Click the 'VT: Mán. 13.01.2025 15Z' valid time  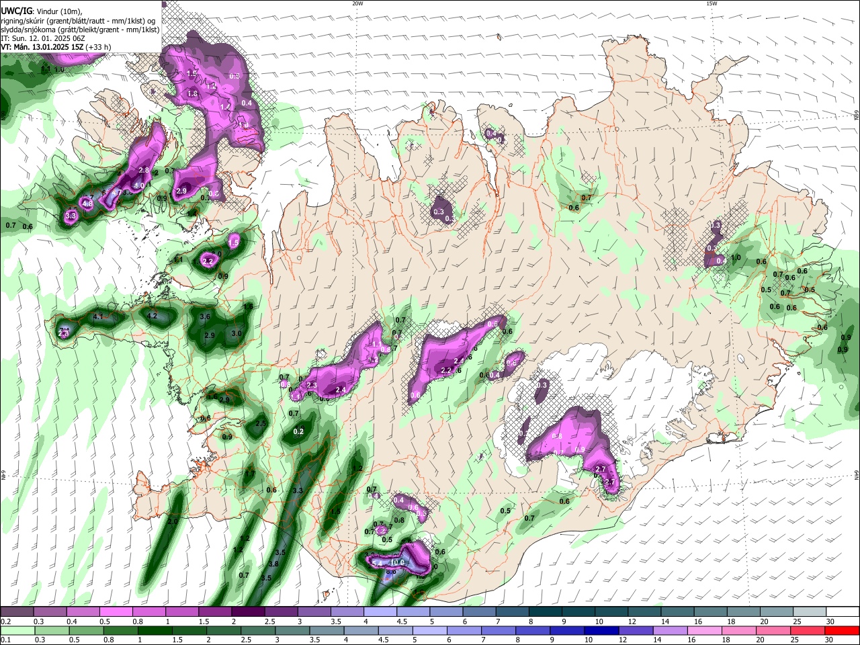[42, 47]
